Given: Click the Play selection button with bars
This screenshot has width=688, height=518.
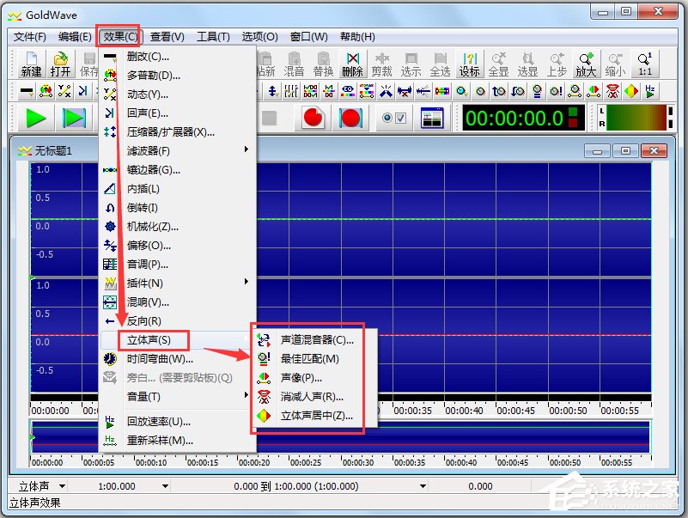Looking at the screenshot, I should point(74,118).
